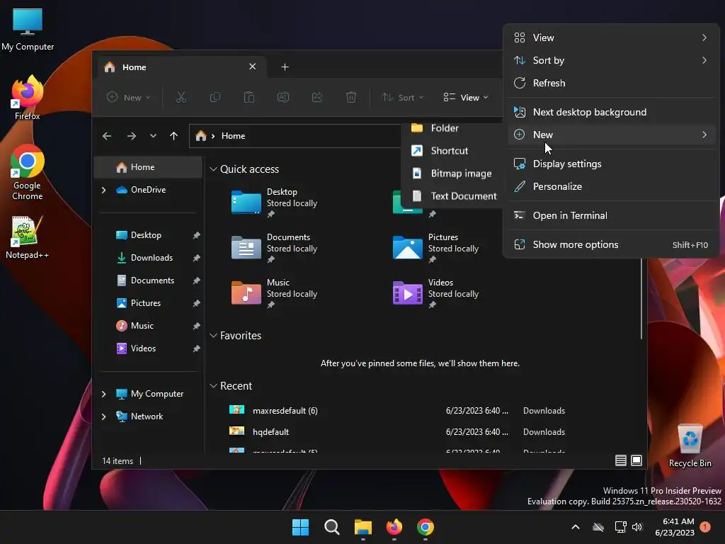The image size is (725, 544).
Task: Select the Videos folder tile in Quick access
Action: tap(436, 293)
